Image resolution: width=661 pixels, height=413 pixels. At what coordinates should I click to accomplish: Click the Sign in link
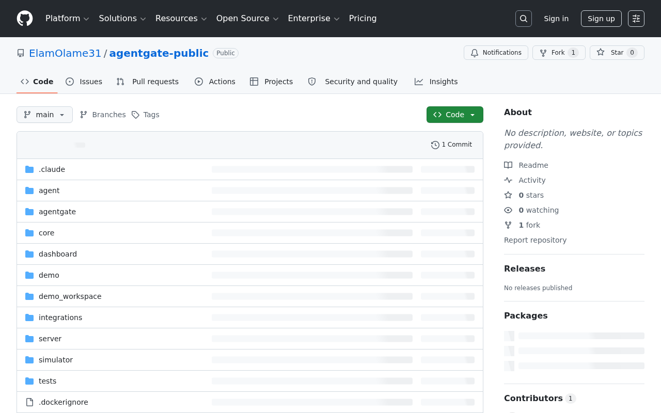pyautogui.click(x=556, y=19)
